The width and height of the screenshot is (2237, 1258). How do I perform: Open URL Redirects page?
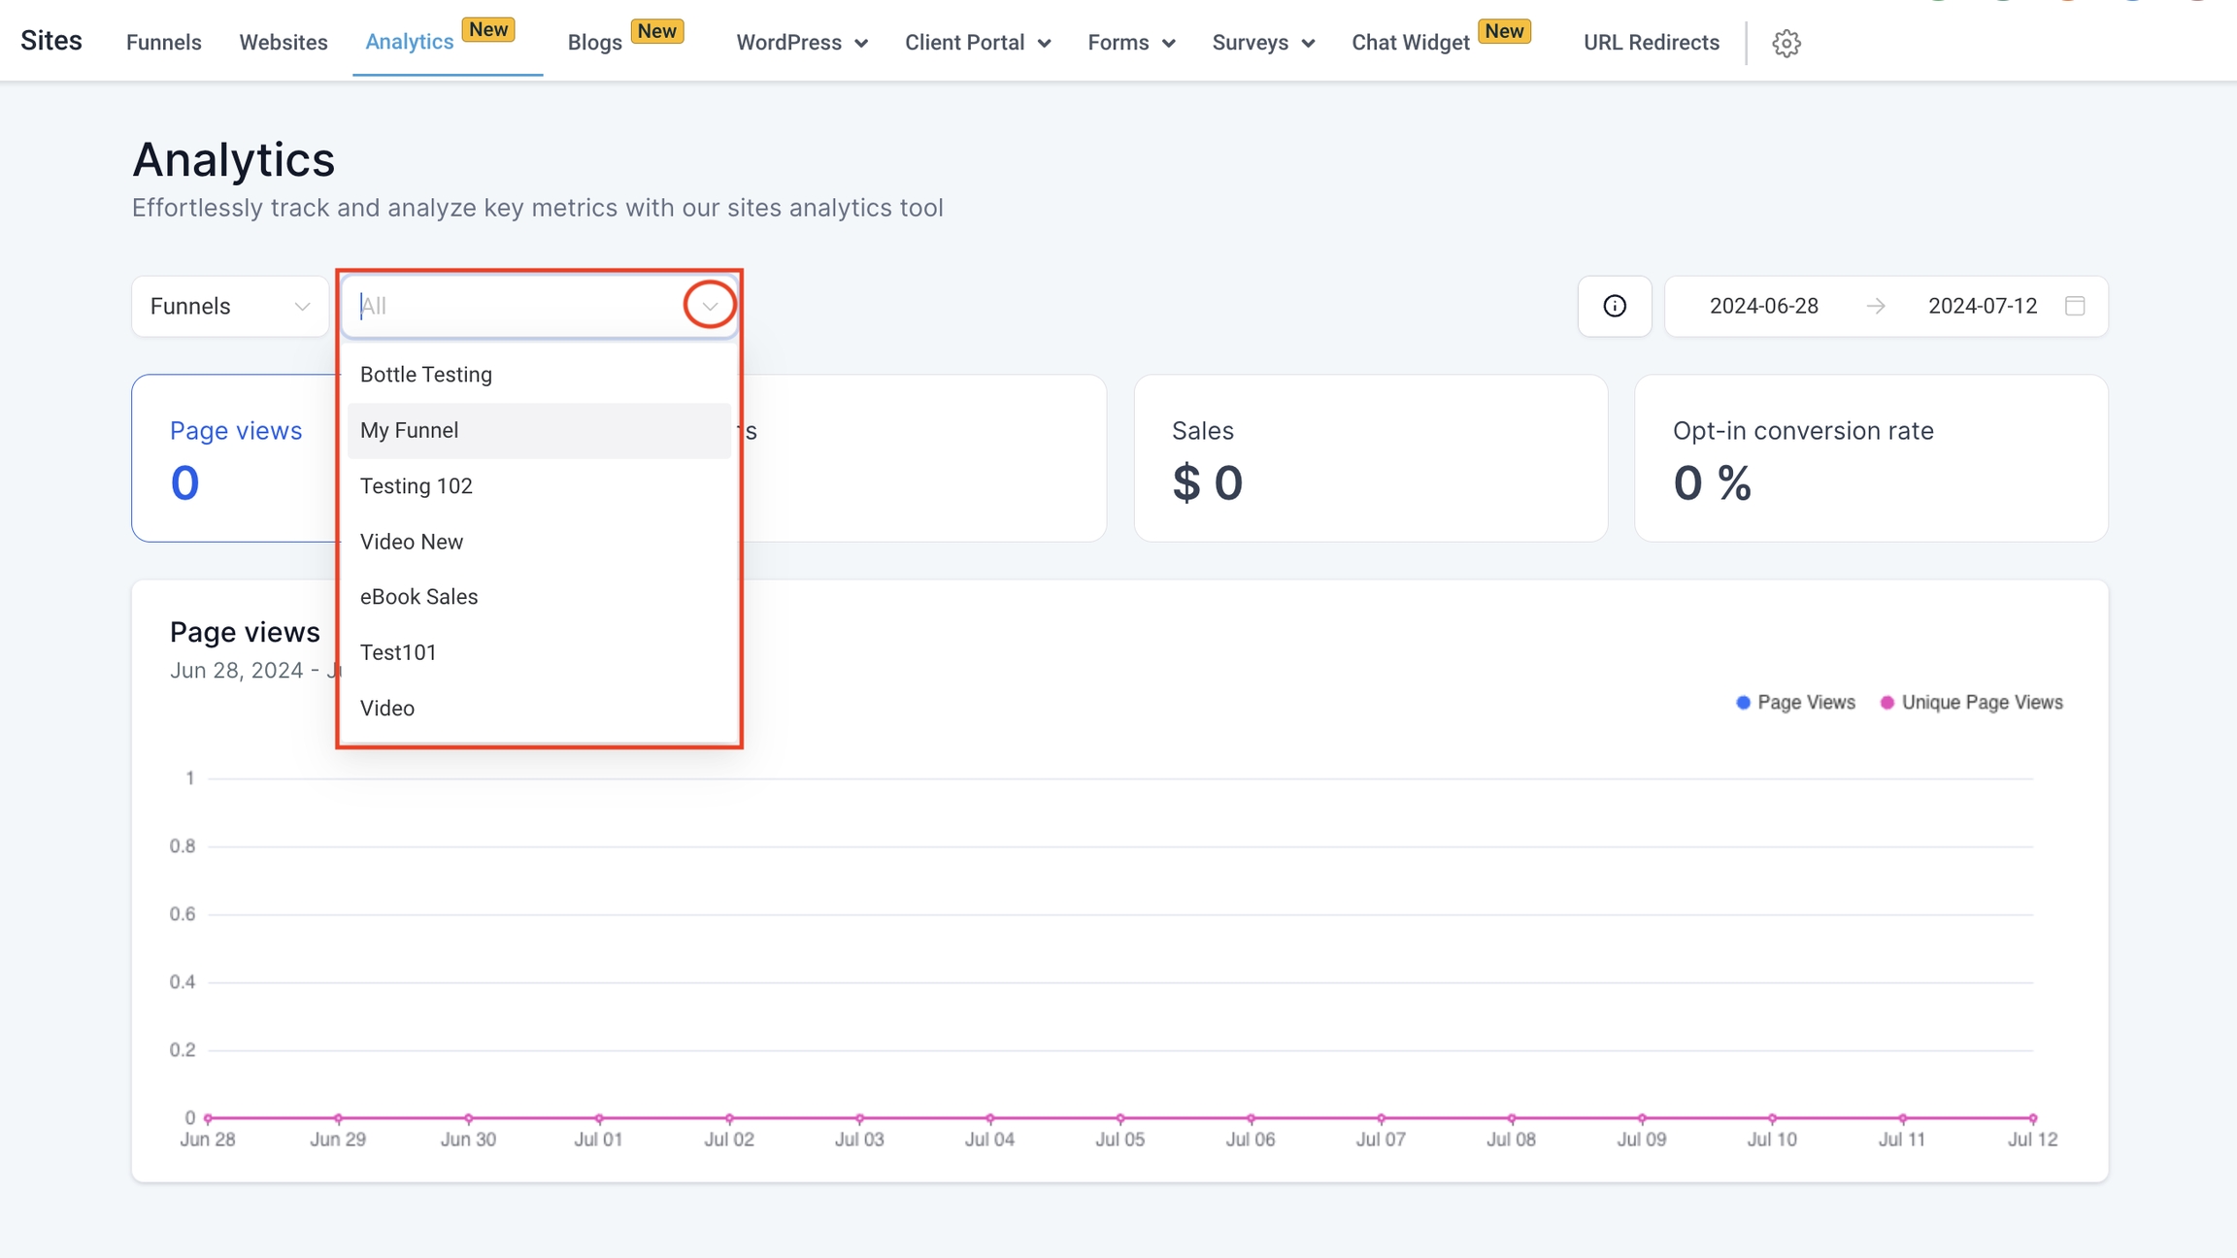tap(1651, 43)
